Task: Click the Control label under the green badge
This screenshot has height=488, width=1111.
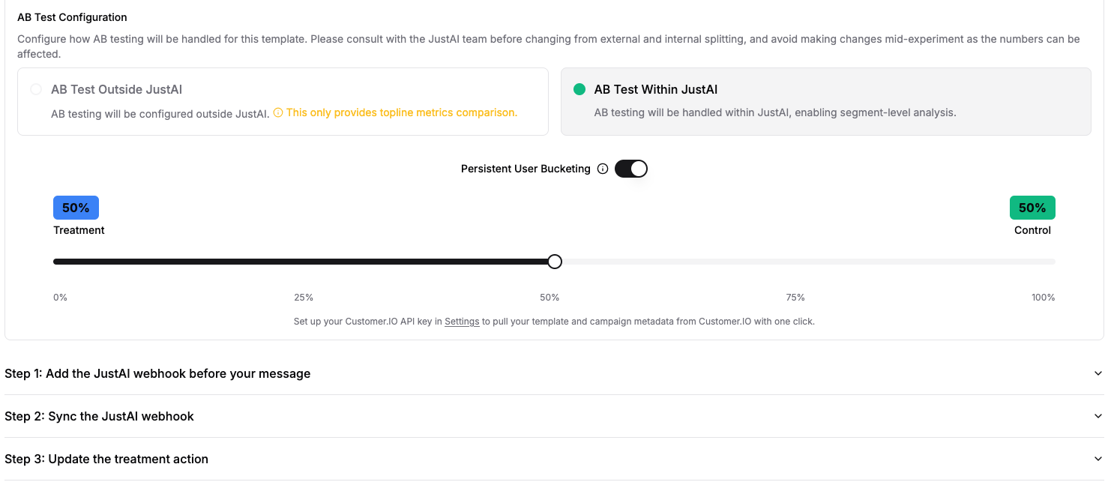Action: 1032,229
